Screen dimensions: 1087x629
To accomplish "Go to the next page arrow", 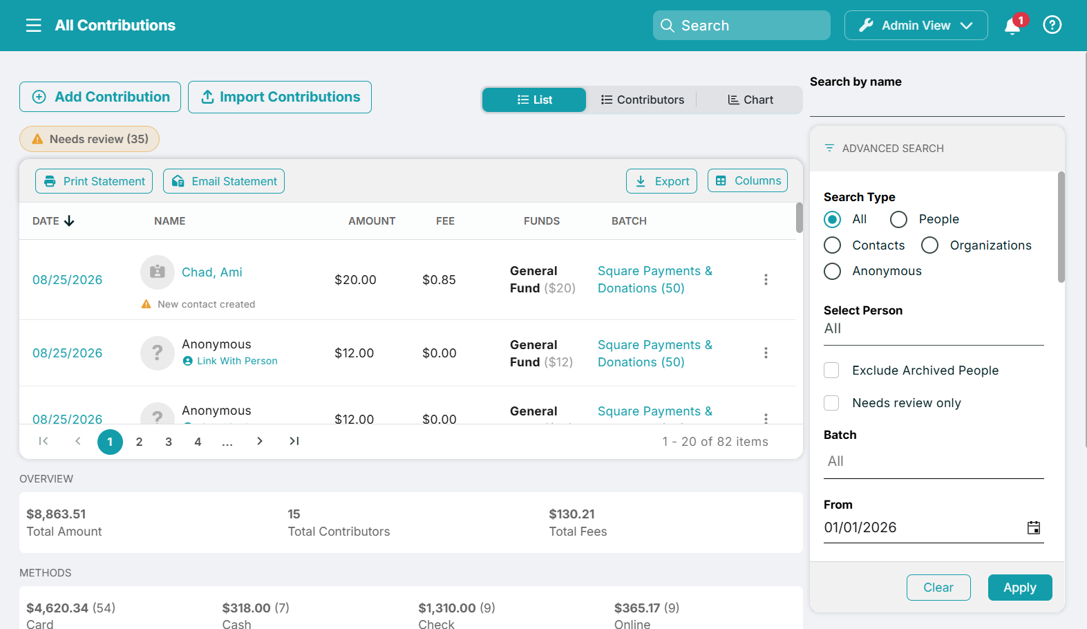I will click(x=260, y=441).
